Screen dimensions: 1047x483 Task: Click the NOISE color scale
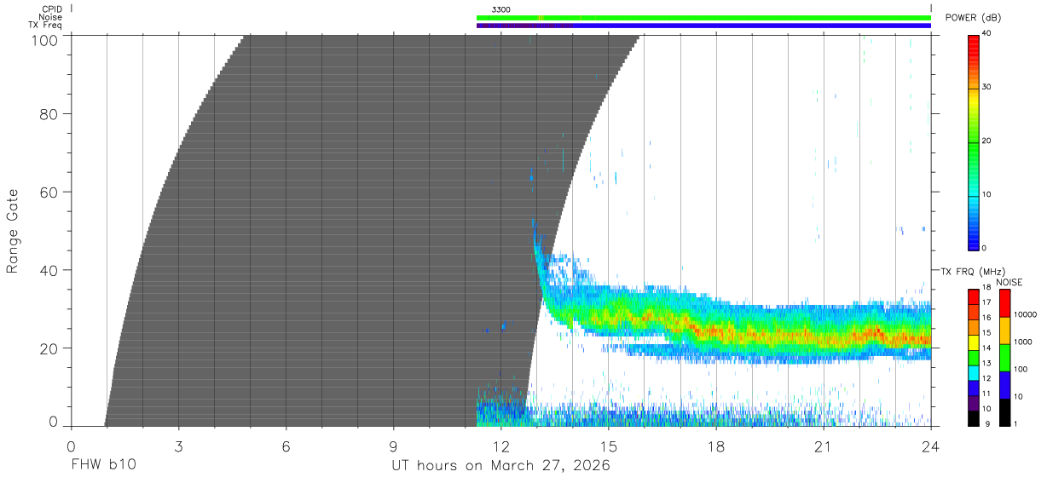tap(1004, 357)
